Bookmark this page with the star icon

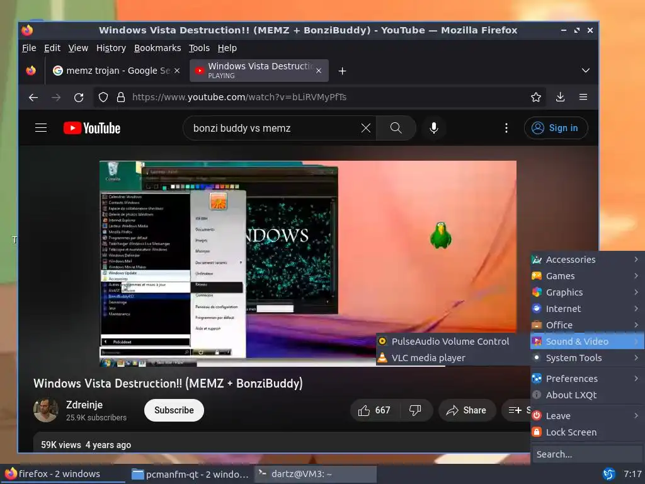[535, 97]
